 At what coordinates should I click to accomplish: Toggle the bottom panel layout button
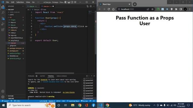[x=69, y=2]
